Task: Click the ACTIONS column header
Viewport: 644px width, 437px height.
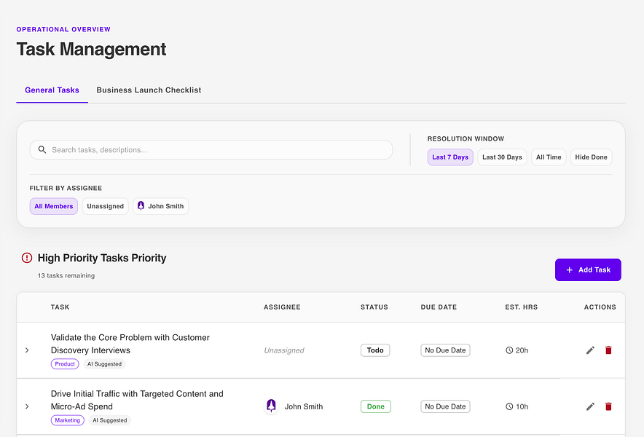Action: [x=600, y=307]
